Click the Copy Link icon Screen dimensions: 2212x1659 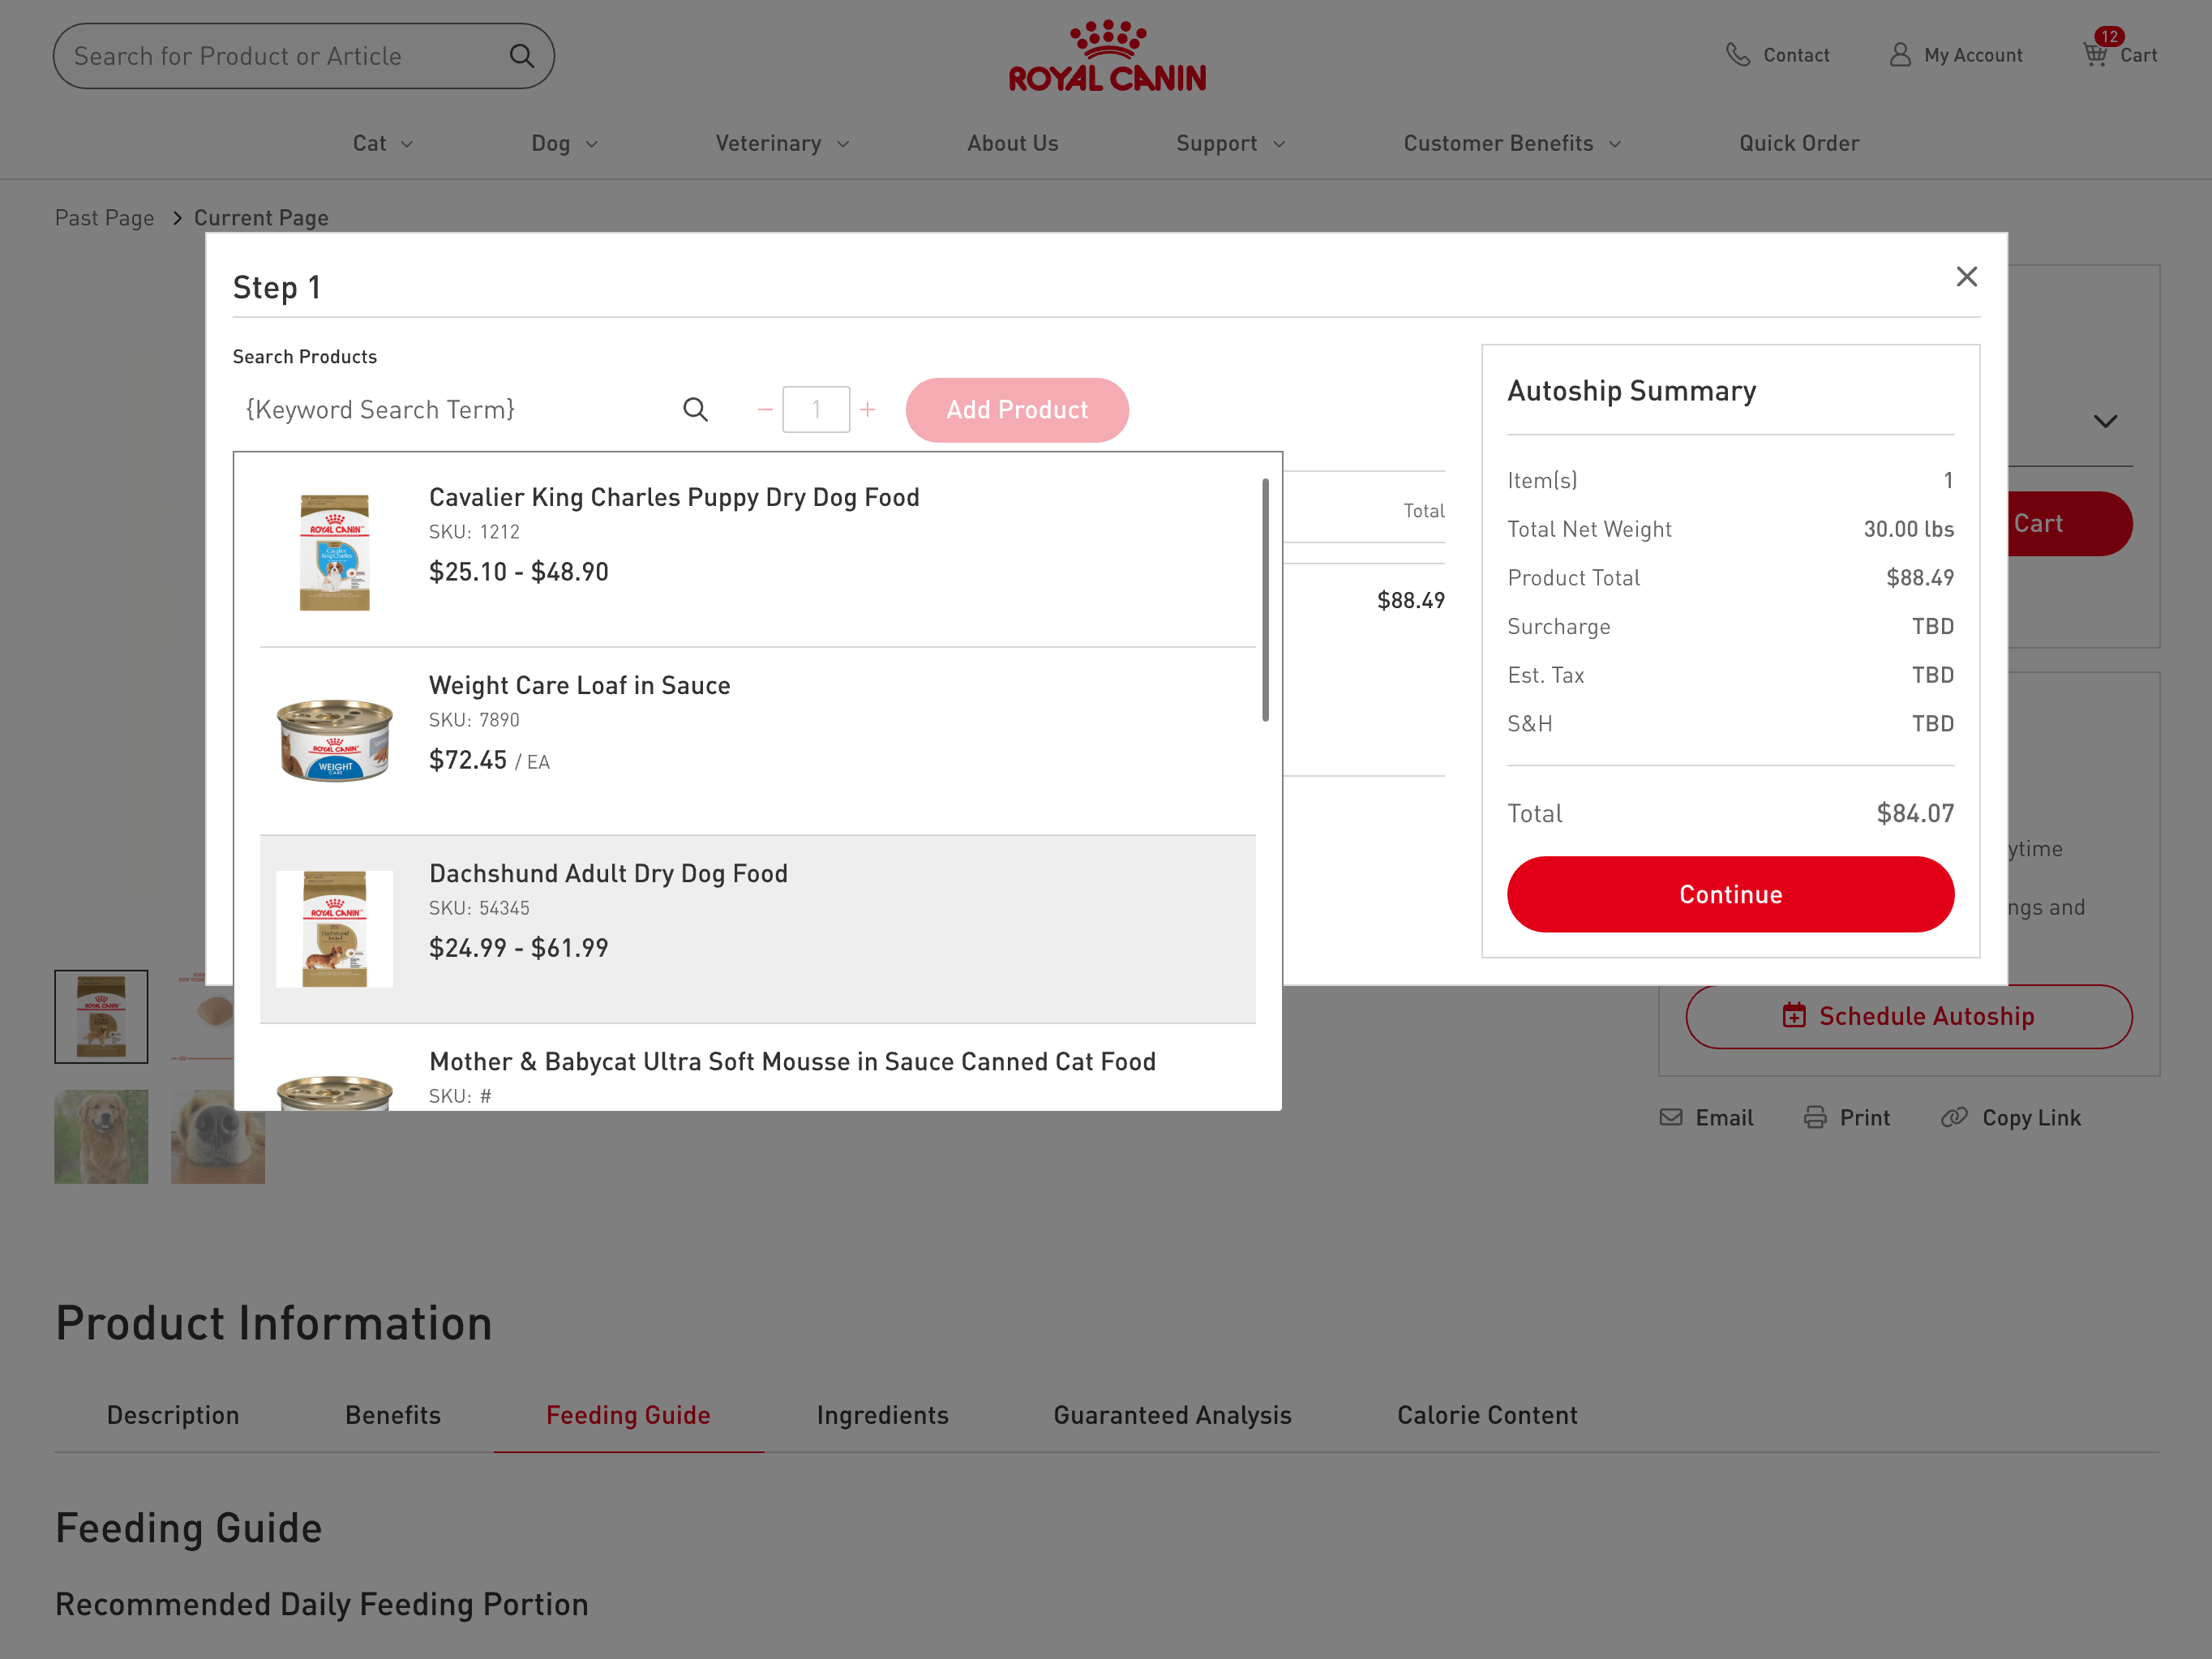pos(1954,1117)
